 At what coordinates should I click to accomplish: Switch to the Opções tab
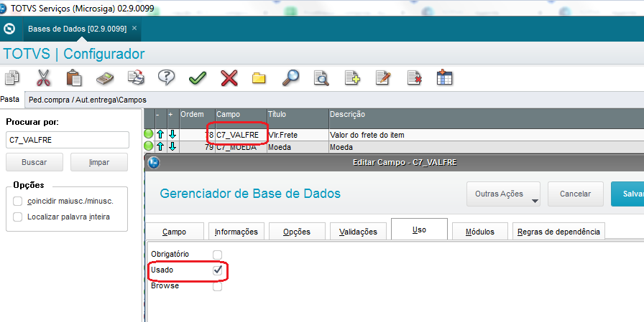click(297, 232)
